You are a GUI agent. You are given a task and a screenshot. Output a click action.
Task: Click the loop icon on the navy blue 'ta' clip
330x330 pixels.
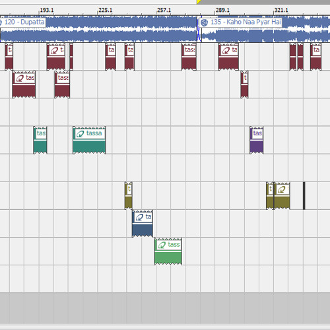click(139, 217)
